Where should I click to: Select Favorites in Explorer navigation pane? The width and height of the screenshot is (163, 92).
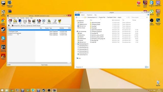point(81,21)
